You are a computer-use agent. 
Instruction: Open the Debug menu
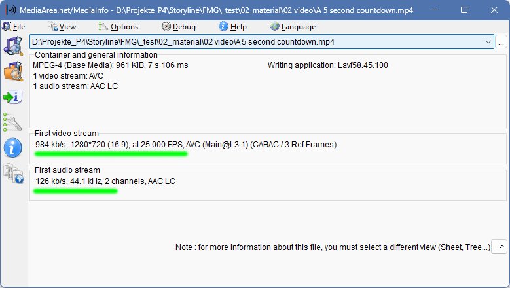tap(179, 27)
